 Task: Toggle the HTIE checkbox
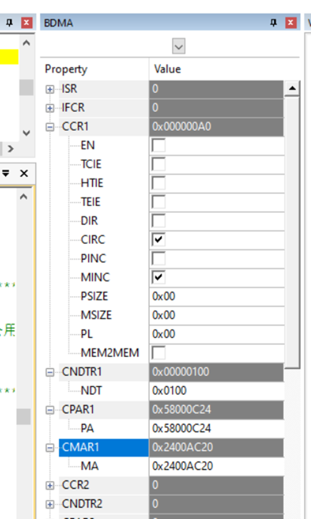pyautogui.click(x=158, y=183)
